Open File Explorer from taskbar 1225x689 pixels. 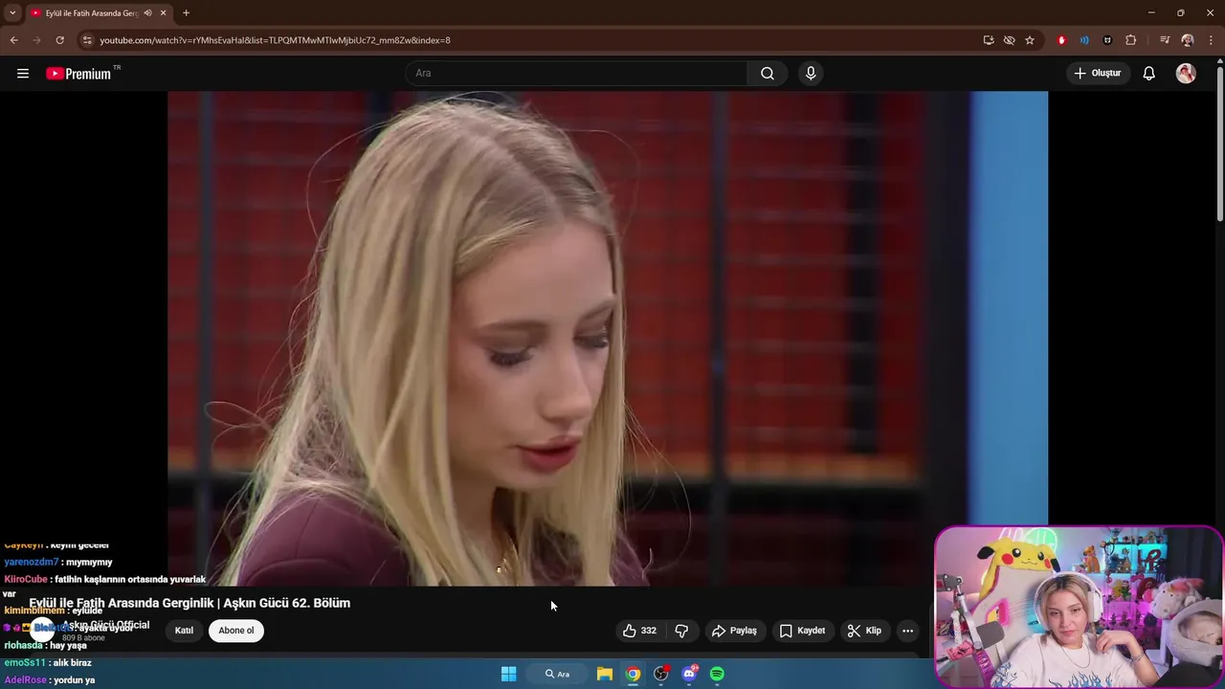[605, 674]
